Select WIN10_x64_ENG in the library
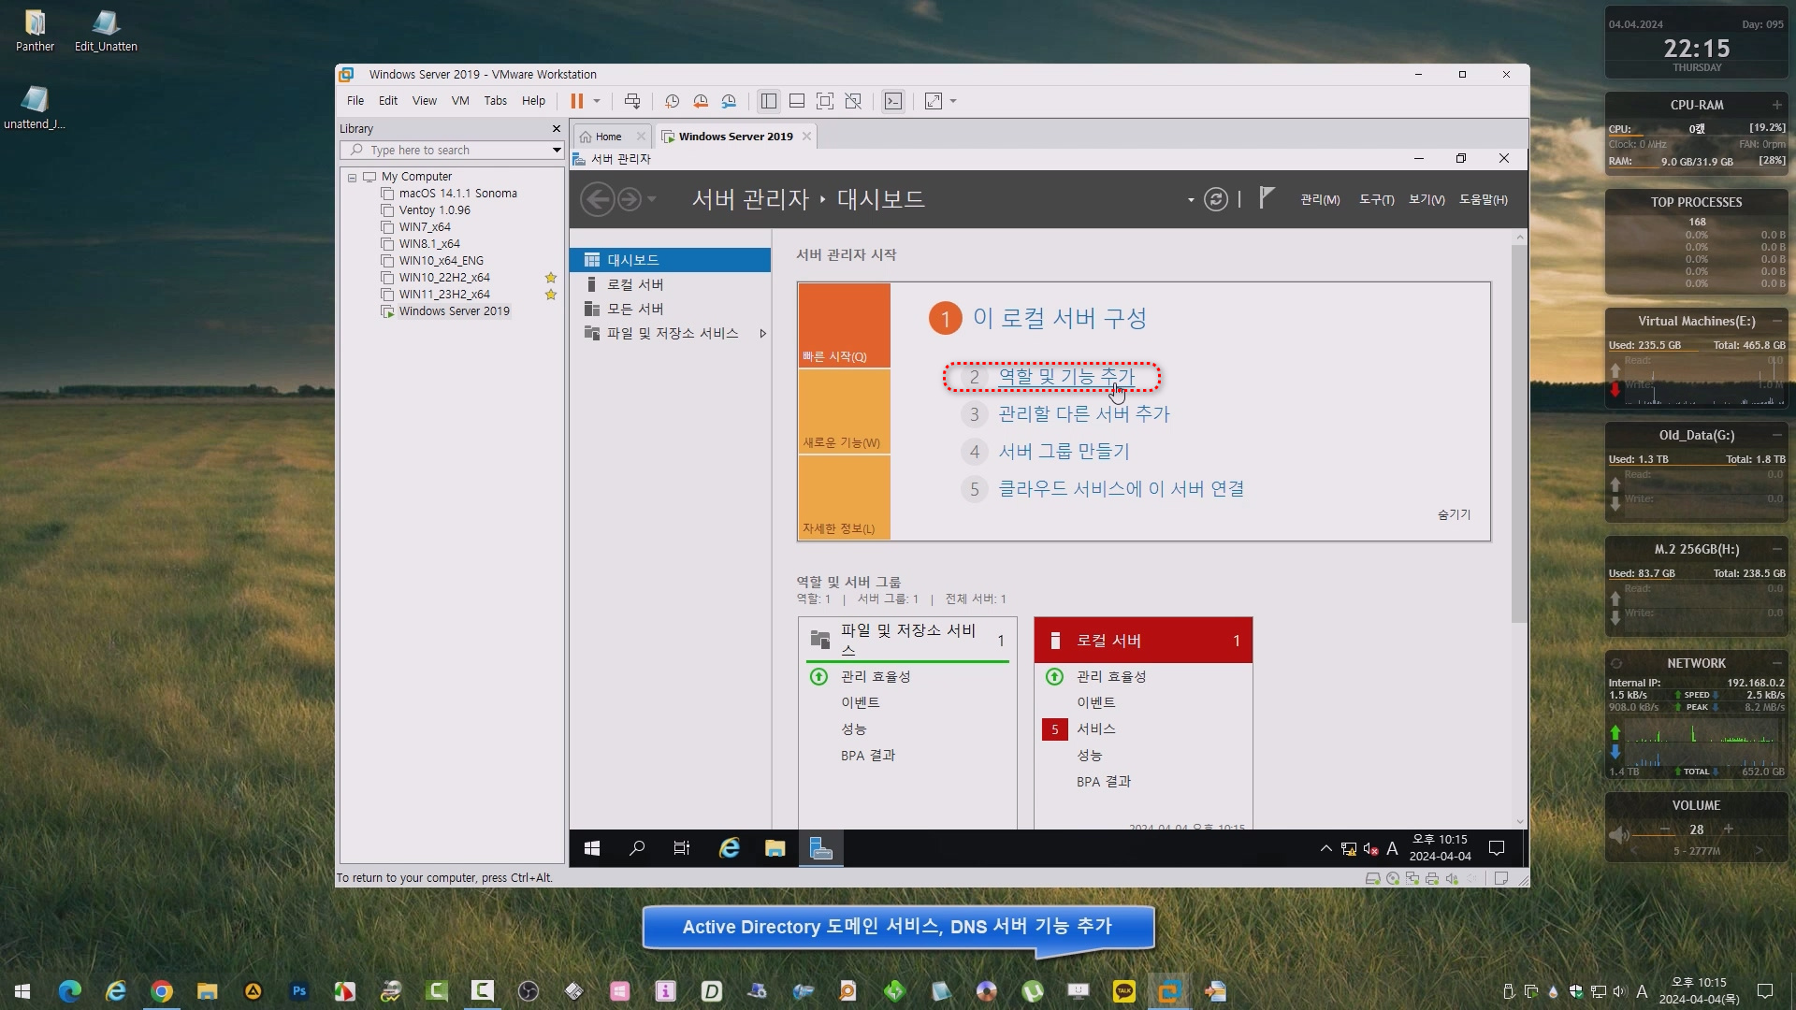The width and height of the screenshot is (1796, 1010). tap(441, 261)
